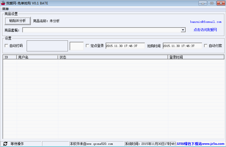226x147 pixels.
Task: Edit the 抢购时间 time field
Action: (182, 46)
